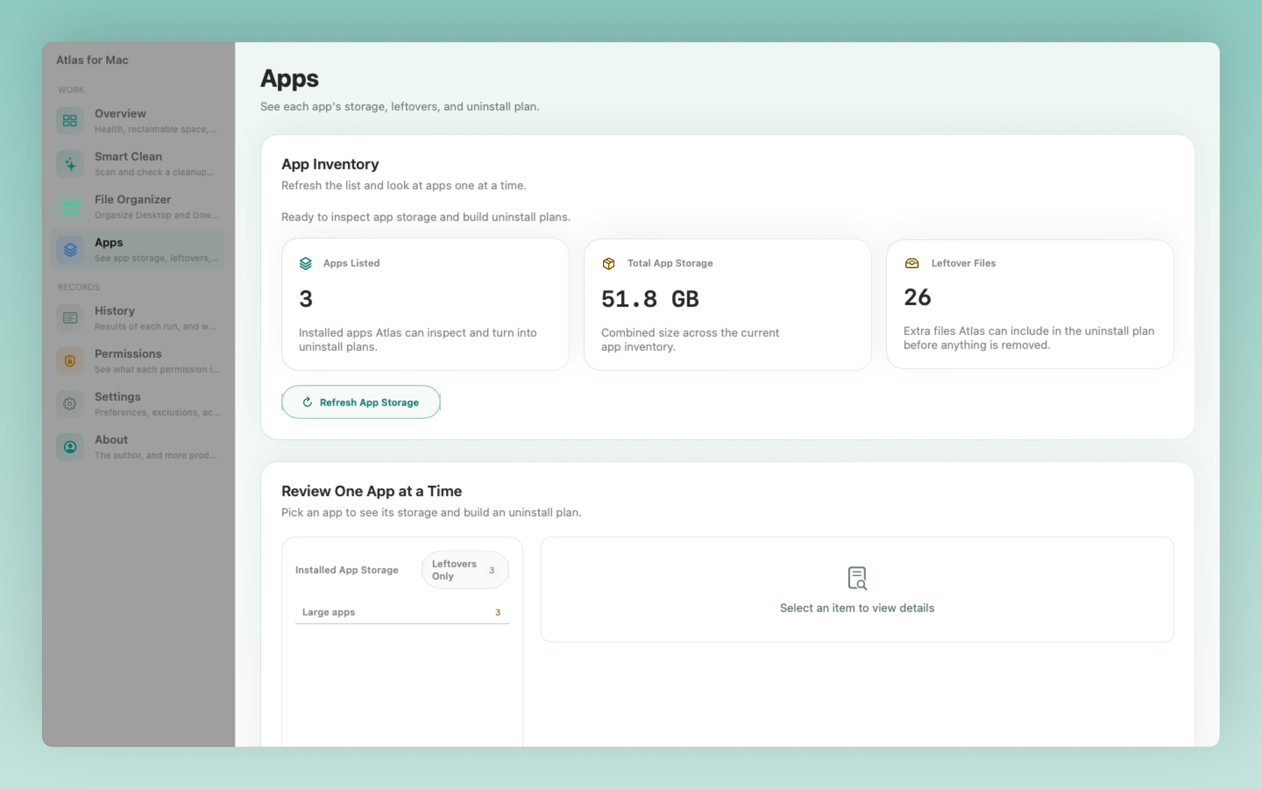This screenshot has height=789, width=1262.
Task: Open the History list icon
Action: [x=70, y=318]
